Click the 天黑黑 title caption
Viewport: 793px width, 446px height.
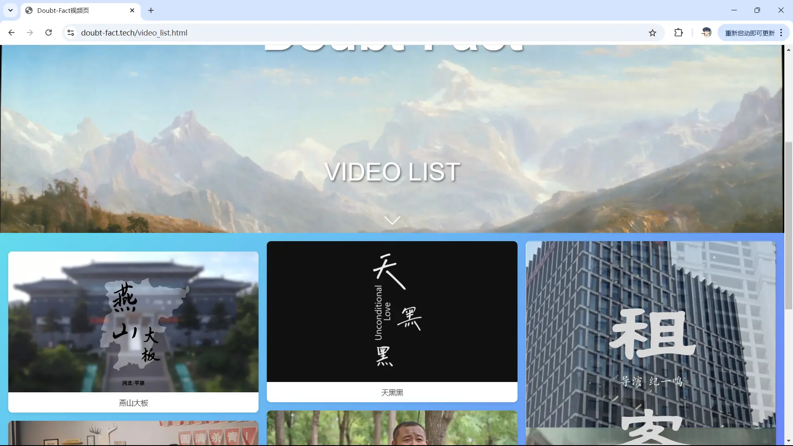point(392,392)
